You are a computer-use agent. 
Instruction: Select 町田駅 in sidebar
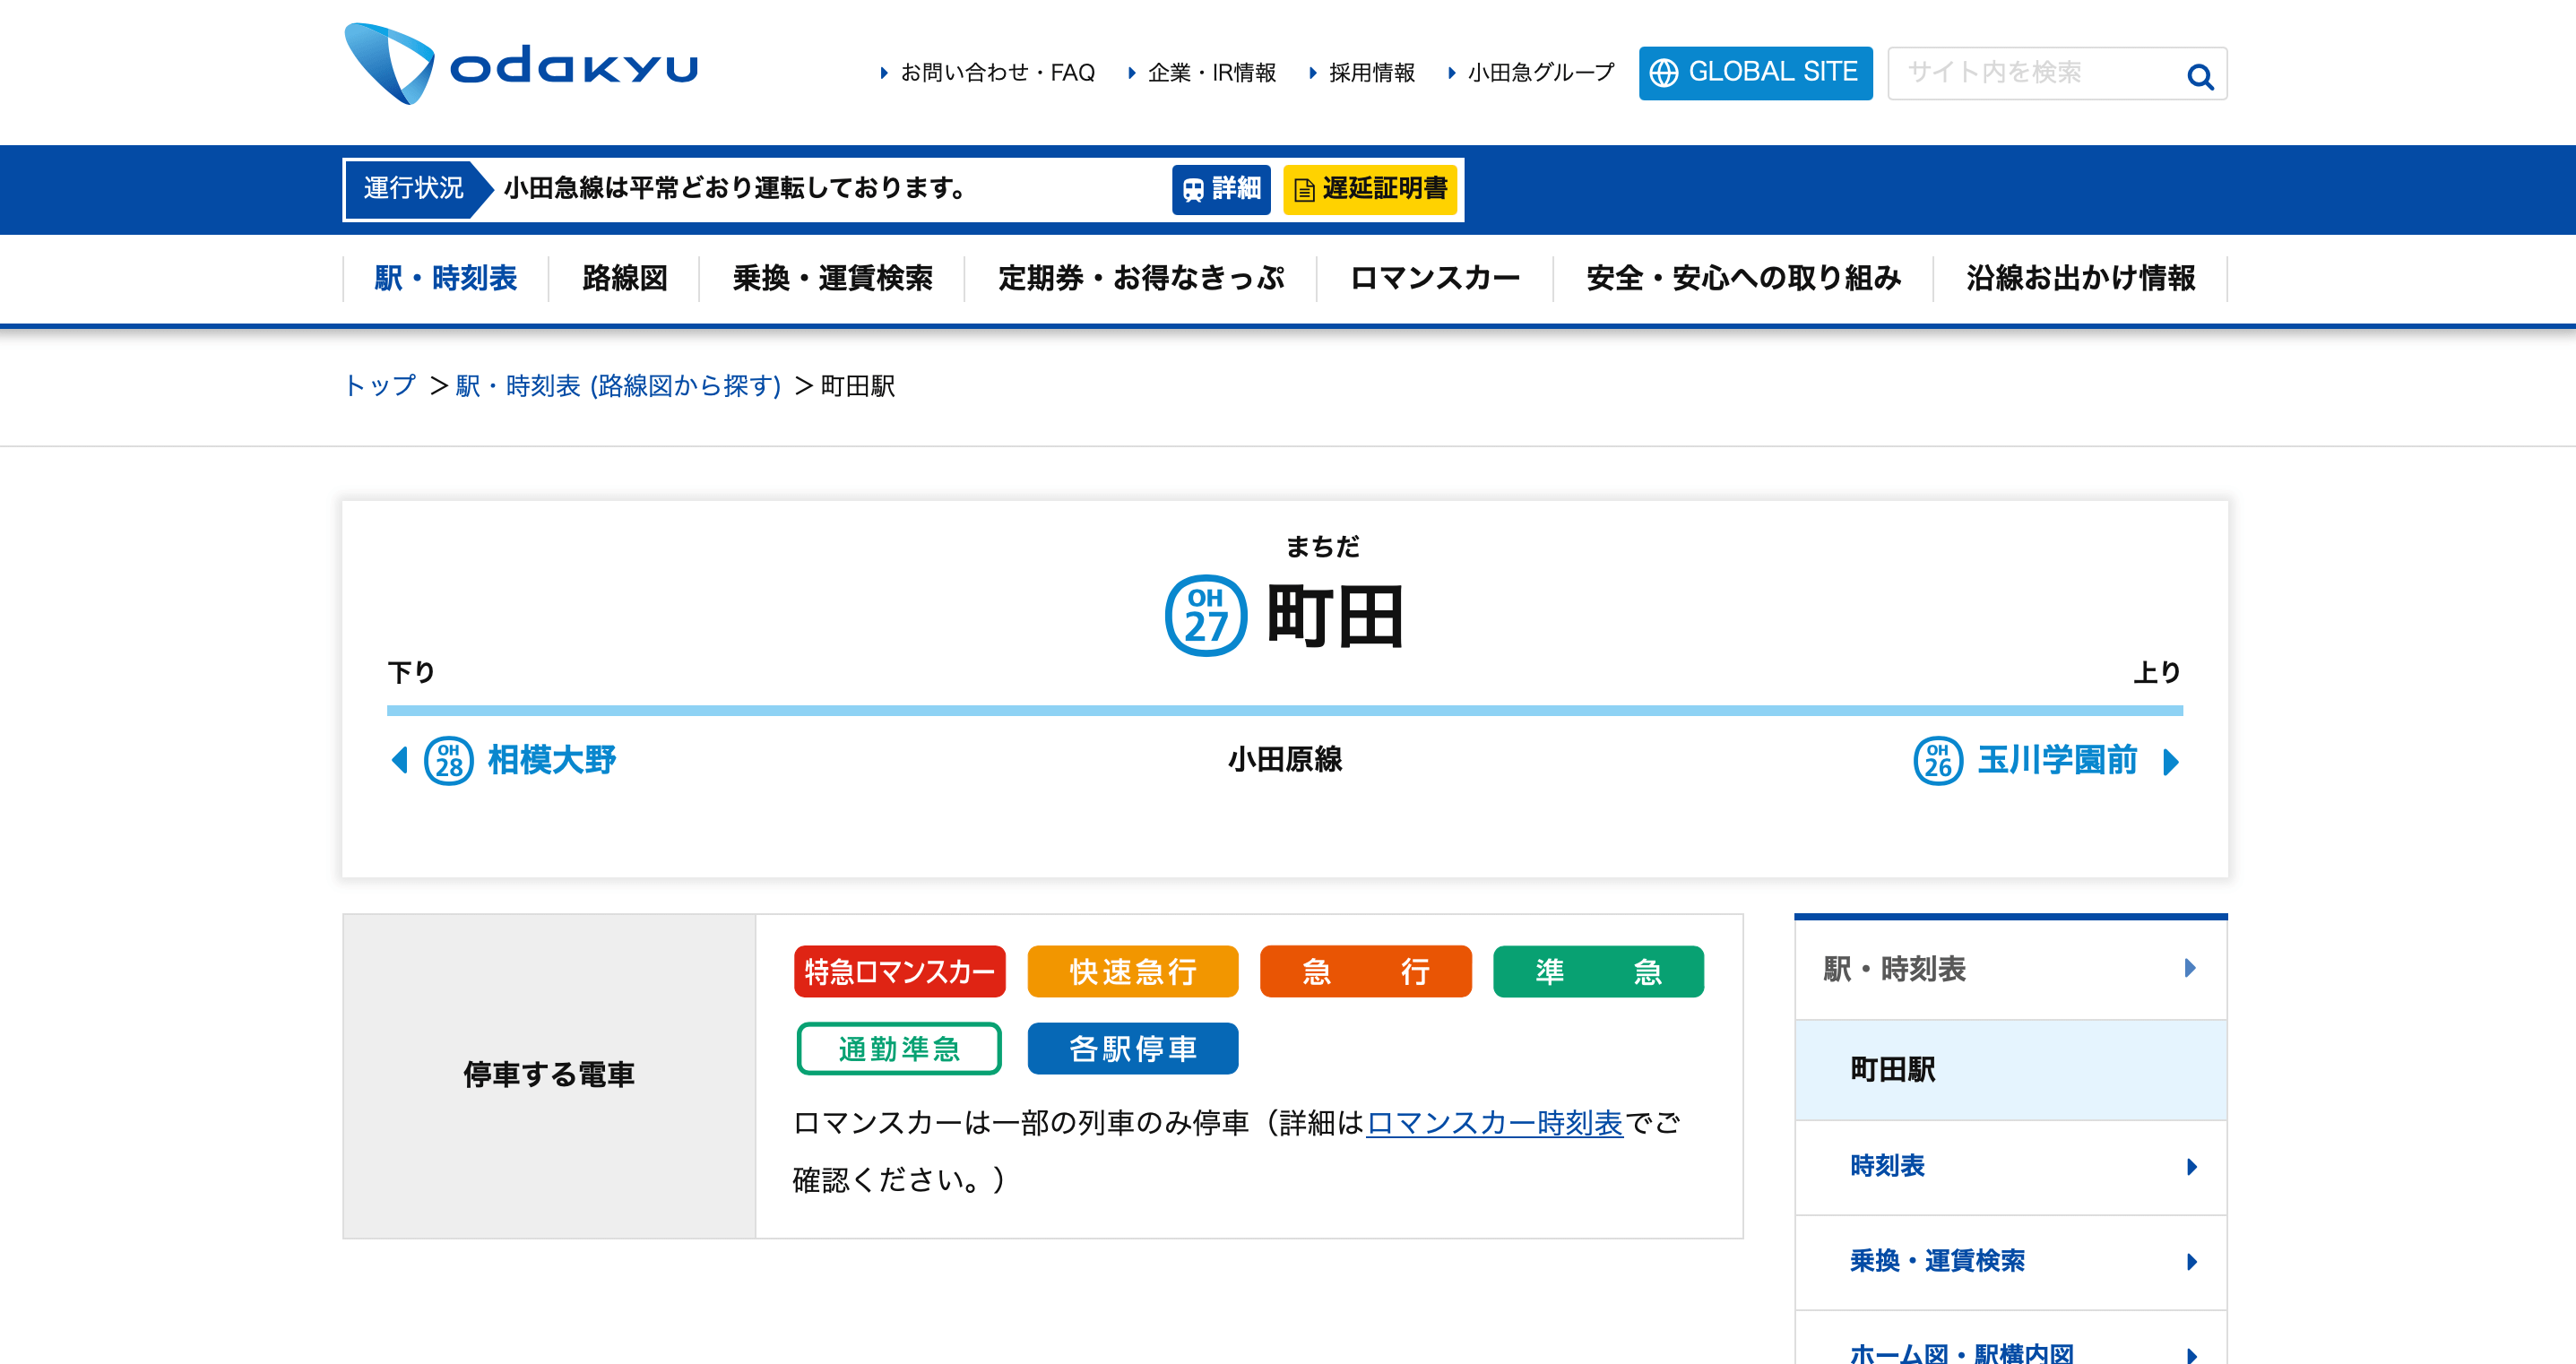point(2011,1070)
